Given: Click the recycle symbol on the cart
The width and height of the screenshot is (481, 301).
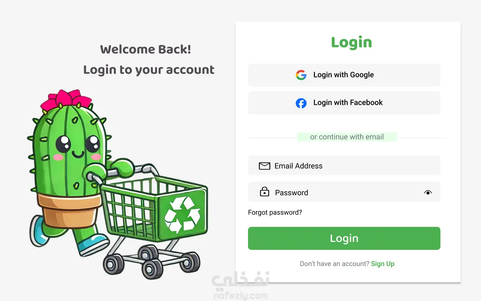Looking at the screenshot, I should coord(183,214).
